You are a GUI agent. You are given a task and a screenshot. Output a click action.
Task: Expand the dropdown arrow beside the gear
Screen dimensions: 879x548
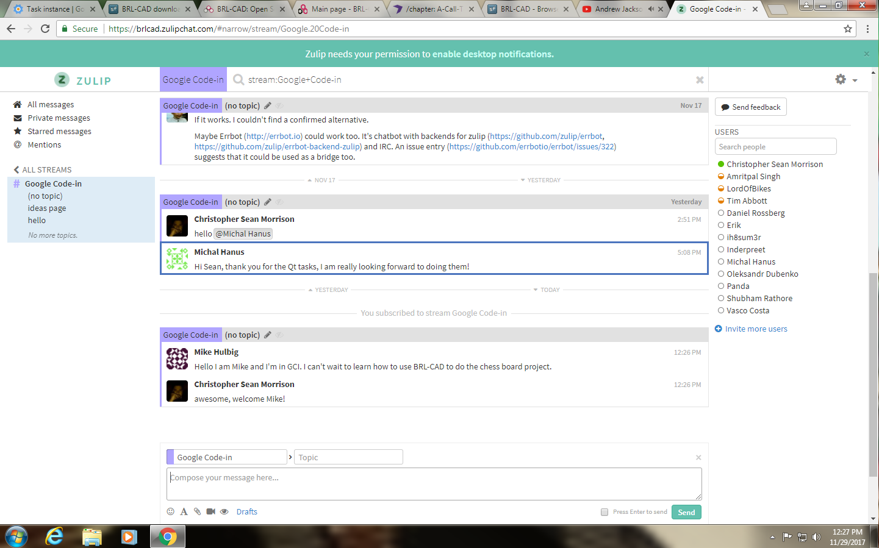click(855, 80)
